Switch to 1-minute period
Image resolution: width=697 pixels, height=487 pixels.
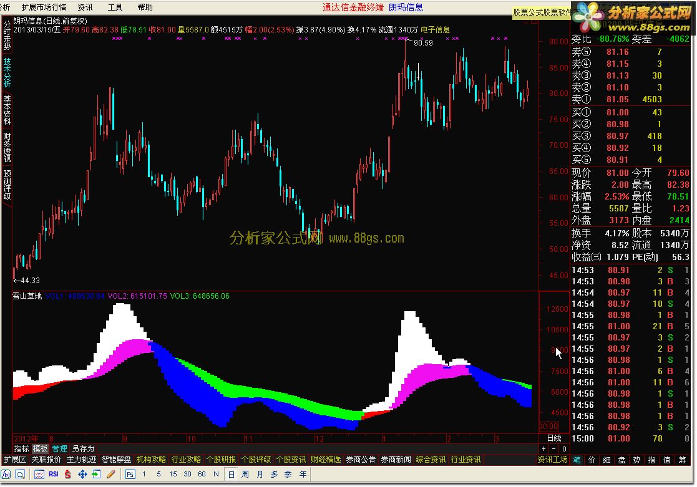click(x=144, y=474)
